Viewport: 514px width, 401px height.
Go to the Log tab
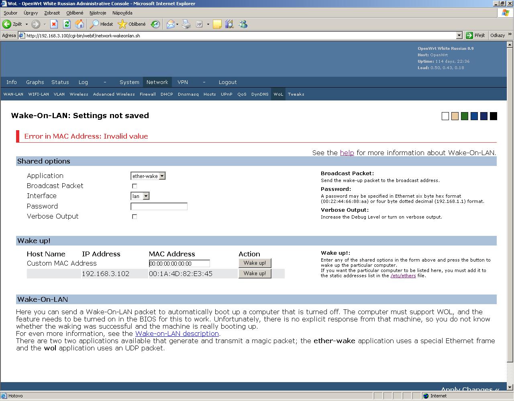point(83,82)
